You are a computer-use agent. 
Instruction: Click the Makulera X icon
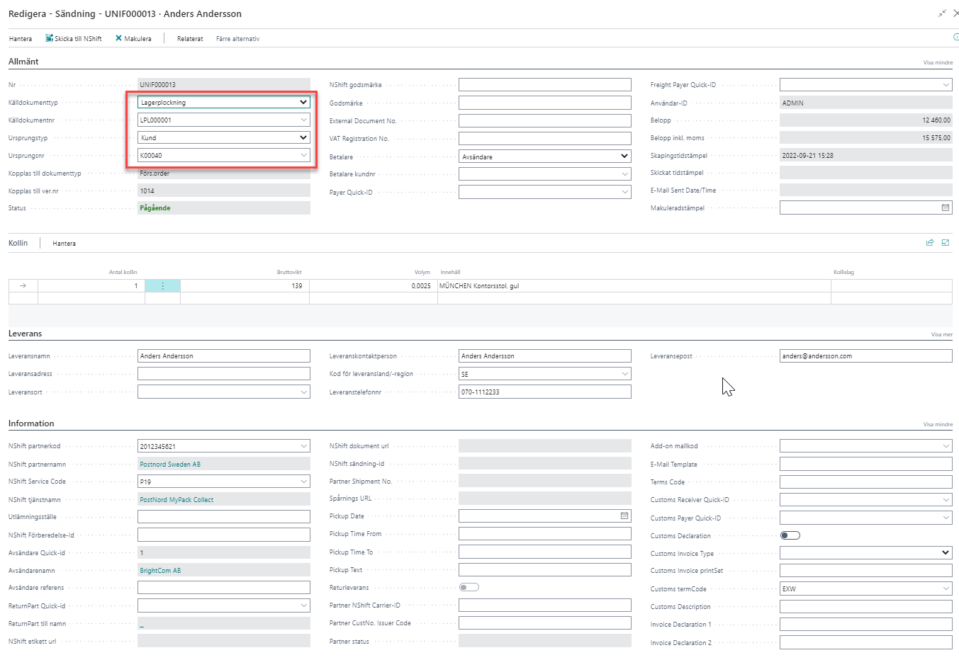[118, 38]
